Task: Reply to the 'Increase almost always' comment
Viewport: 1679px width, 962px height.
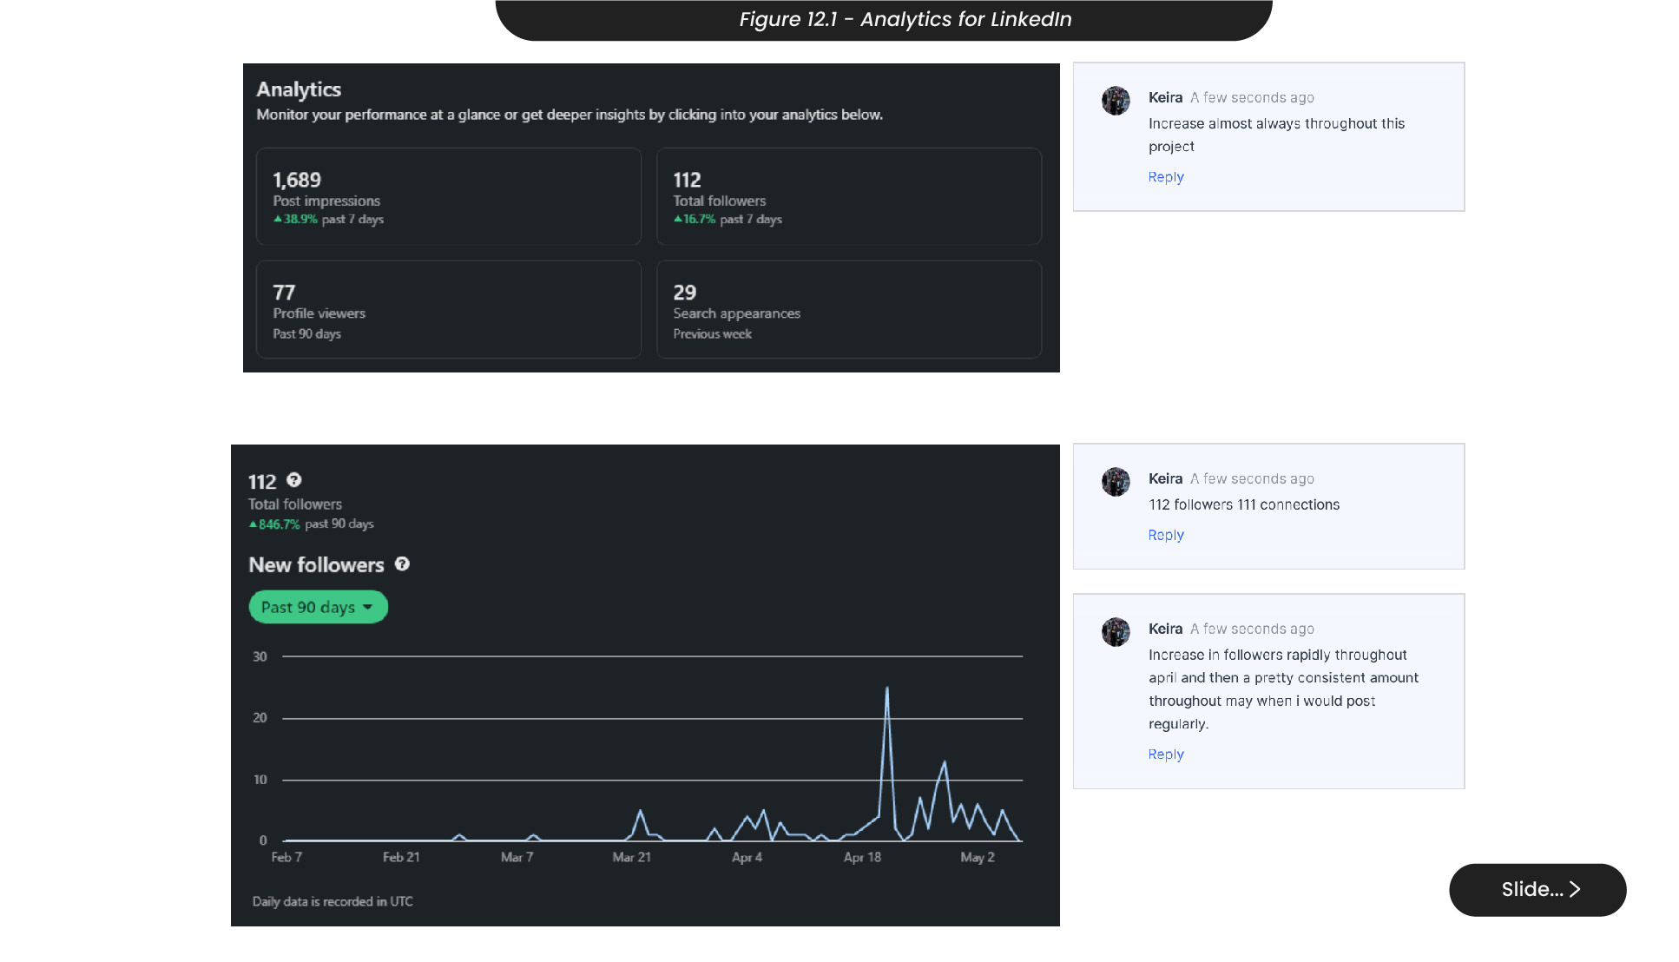Action: point(1166,177)
